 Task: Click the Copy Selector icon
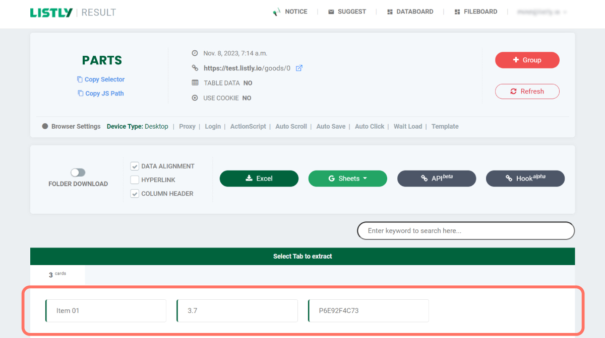point(80,79)
